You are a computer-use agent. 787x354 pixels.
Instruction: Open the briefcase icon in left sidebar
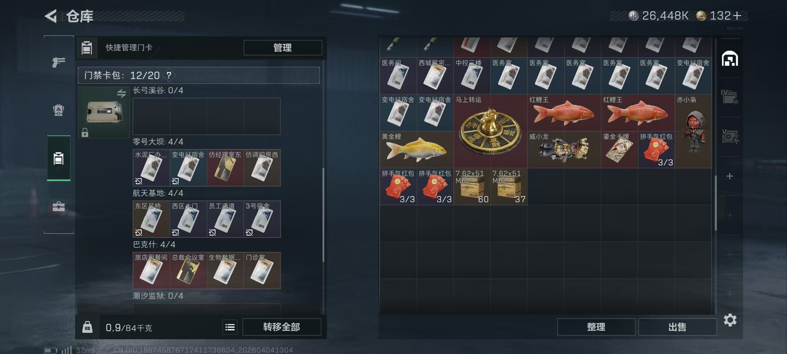click(x=58, y=206)
